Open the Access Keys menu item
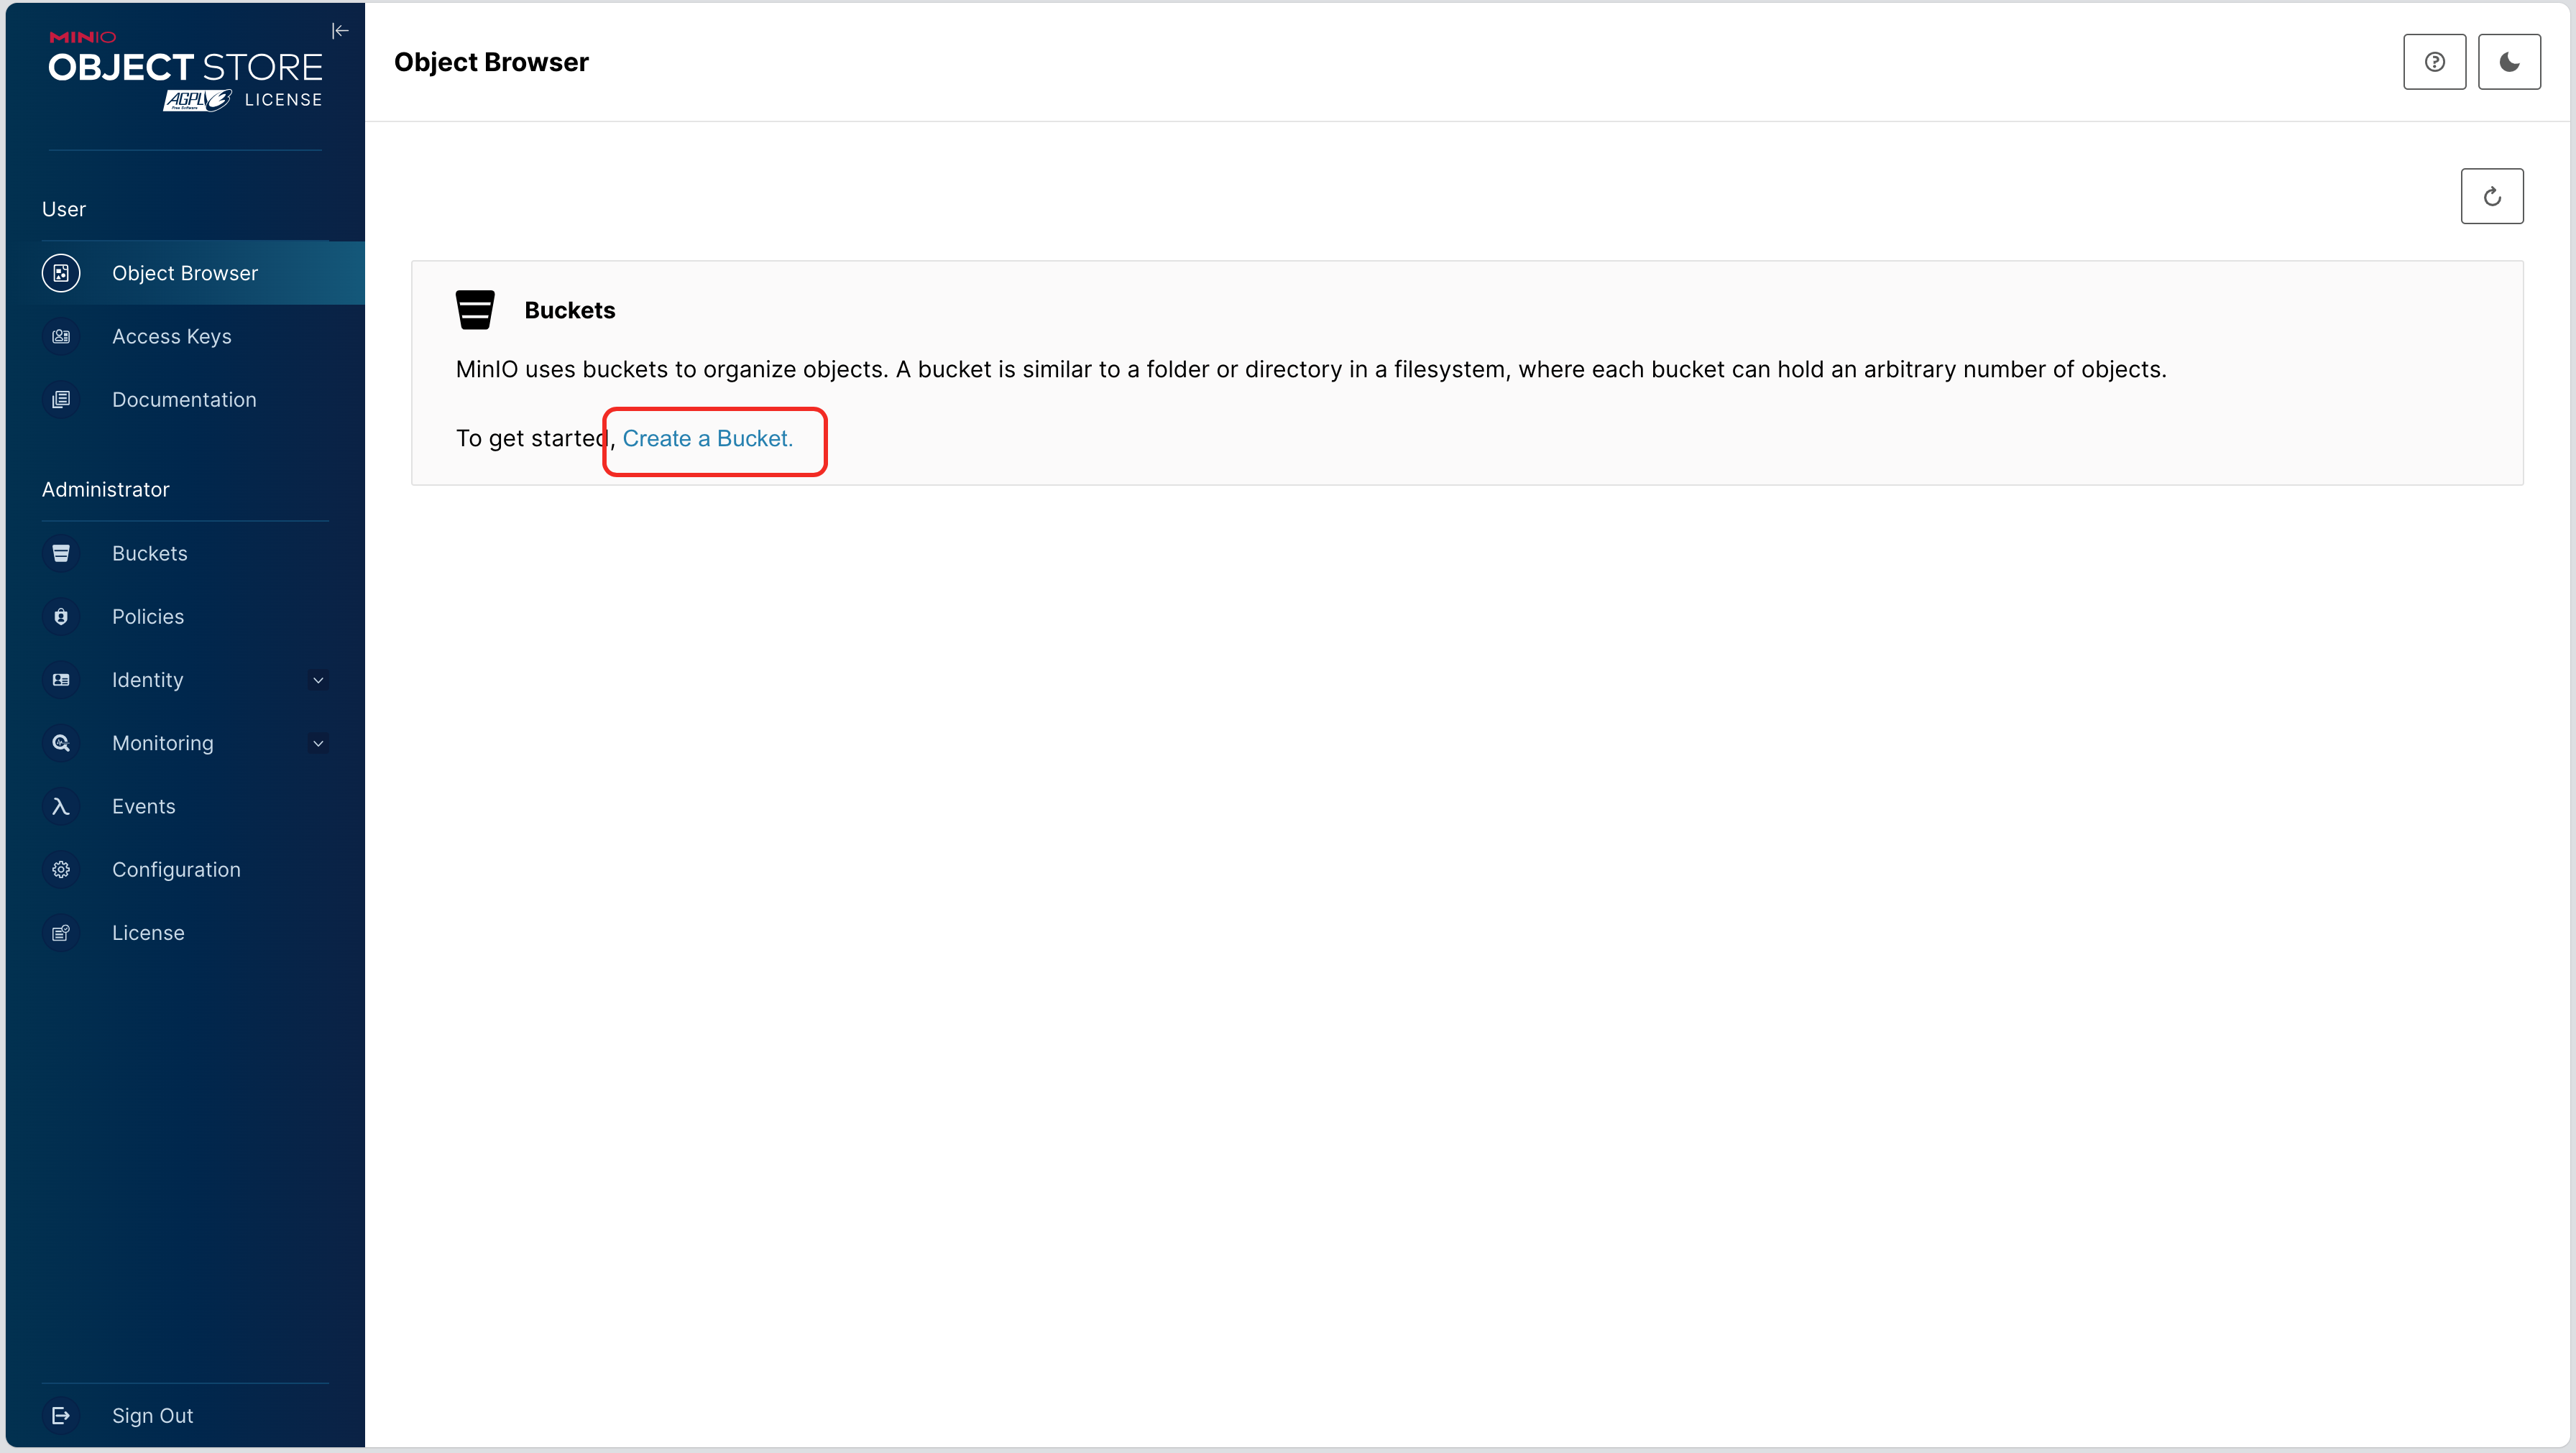Image resolution: width=2576 pixels, height=1453 pixels. [x=185, y=336]
